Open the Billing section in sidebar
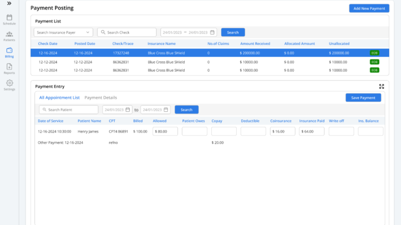This screenshot has height=225, width=401. pos(9,52)
